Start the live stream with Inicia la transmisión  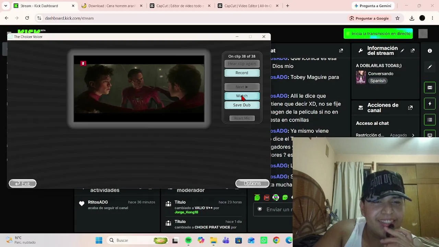pos(378,34)
